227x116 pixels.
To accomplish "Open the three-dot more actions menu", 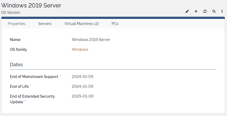I will (x=222, y=11).
